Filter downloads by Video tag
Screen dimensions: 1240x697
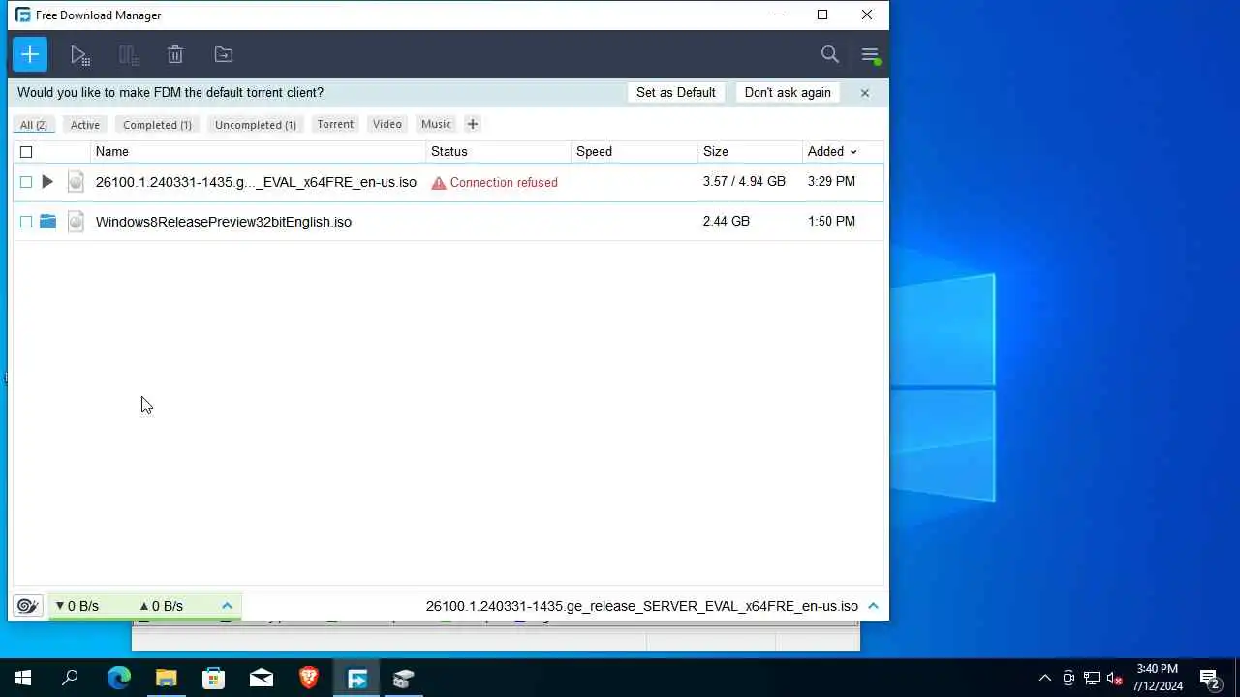pos(387,124)
